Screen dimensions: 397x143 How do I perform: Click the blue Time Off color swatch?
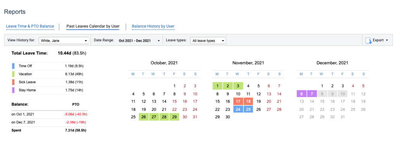[13, 66]
